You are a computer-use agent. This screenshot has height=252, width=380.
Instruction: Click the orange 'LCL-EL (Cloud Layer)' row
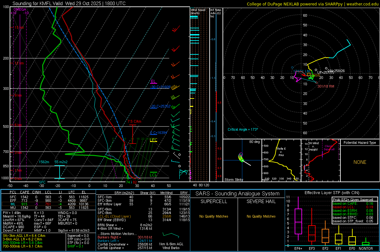[144, 216]
